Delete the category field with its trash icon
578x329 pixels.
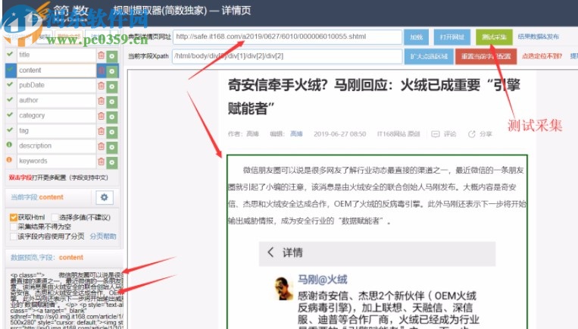pyautogui.click(x=101, y=116)
